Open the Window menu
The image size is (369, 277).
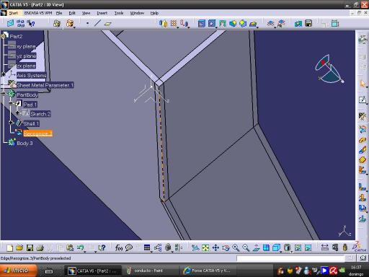click(x=137, y=13)
